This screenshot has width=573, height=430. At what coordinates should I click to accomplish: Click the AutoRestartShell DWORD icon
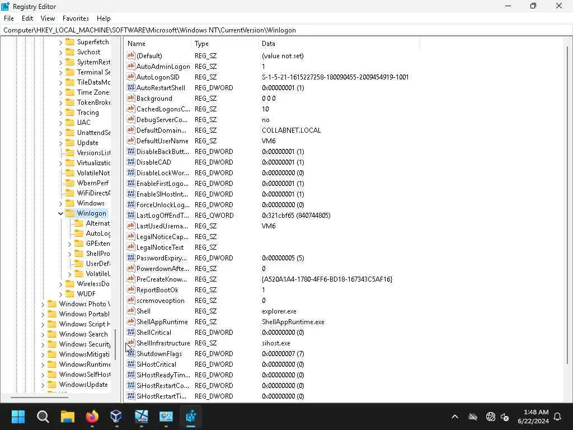[x=131, y=87]
